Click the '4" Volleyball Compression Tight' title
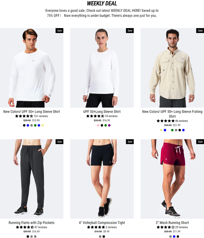Screen dimensions: 204x238 (x=102, y=223)
